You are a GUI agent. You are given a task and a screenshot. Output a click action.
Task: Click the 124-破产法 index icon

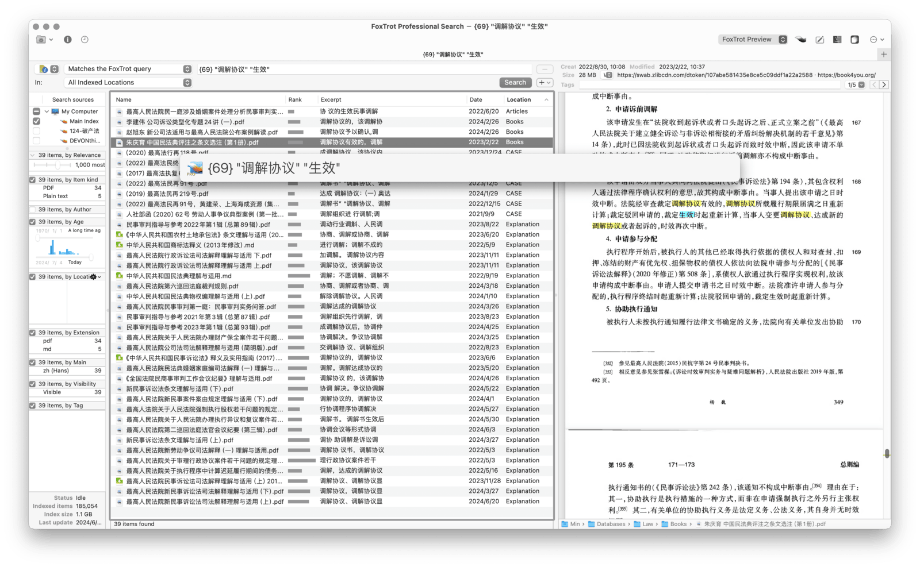pos(64,131)
